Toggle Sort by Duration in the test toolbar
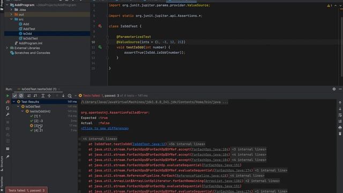Viewport: 343px width, 193px height. [35, 96]
